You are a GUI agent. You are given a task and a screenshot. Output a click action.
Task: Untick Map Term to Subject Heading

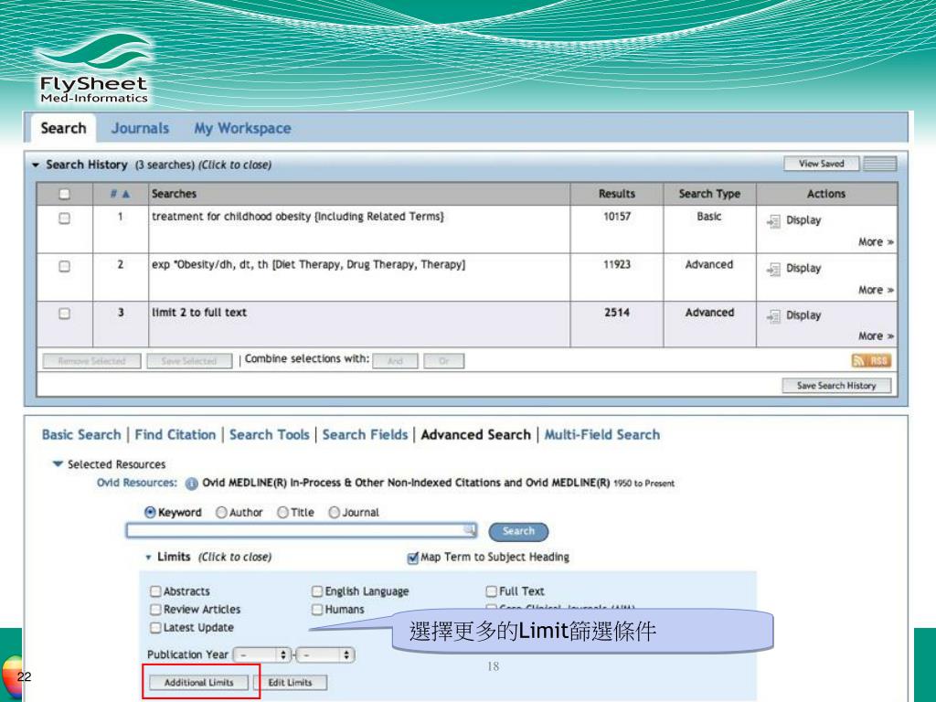(412, 558)
